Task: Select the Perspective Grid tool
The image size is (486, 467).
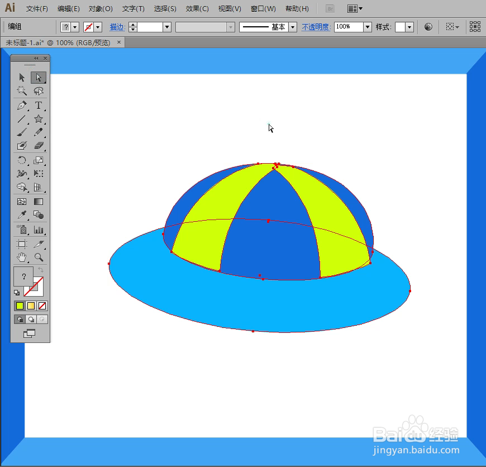Action: (39, 187)
